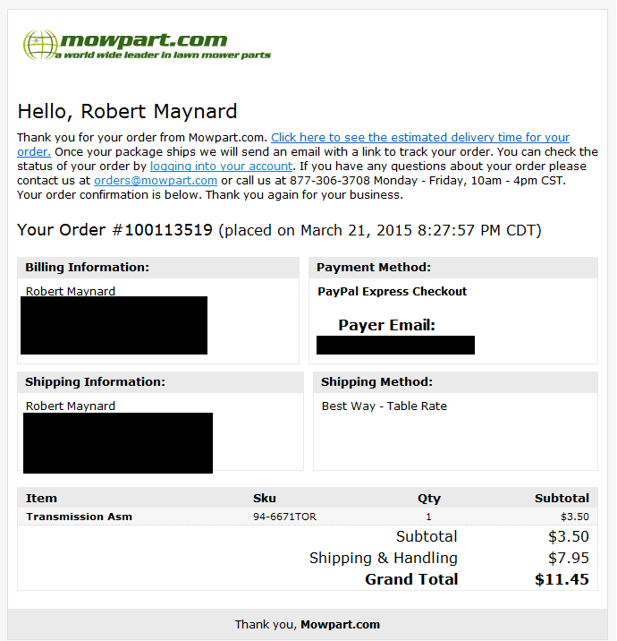The image size is (617, 641).
Task: Click the Shipping Information header
Action: pos(95,381)
